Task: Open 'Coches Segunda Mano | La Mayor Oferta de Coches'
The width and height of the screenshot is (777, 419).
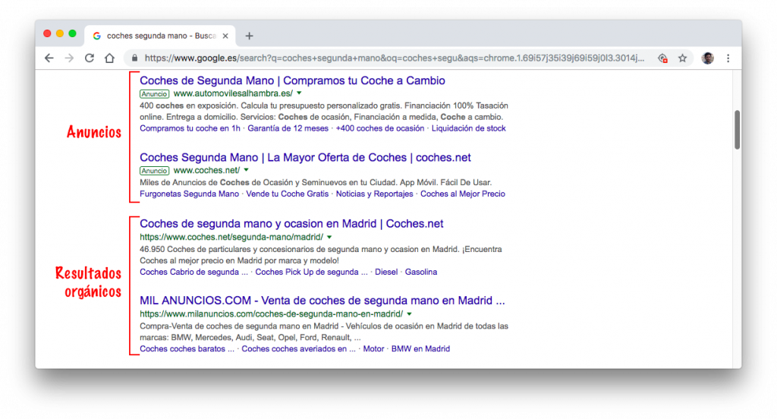Action: (x=305, y=157)
